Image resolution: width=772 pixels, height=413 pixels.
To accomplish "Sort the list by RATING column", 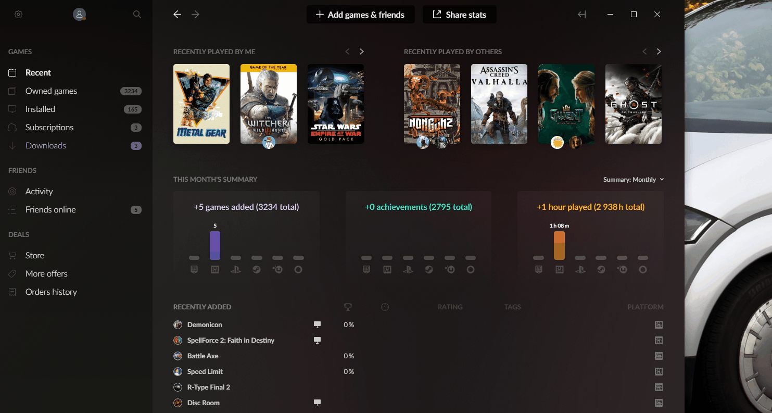I will pyautogui.click(x=450, y=307).
